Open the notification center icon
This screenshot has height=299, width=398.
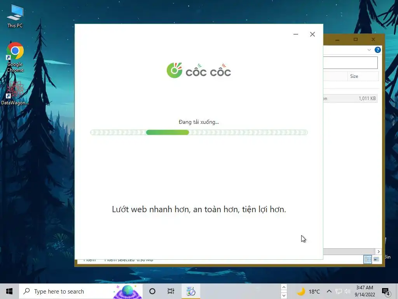386,292
